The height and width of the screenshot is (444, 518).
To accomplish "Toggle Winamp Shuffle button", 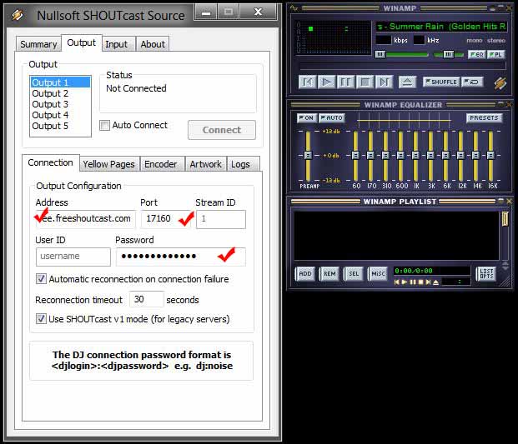I will tap(441, 82).
